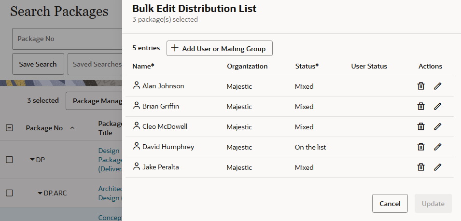Remove Cleo McDowell using trash icon
This screenshot has height=221, width=461.
point(421,127)
